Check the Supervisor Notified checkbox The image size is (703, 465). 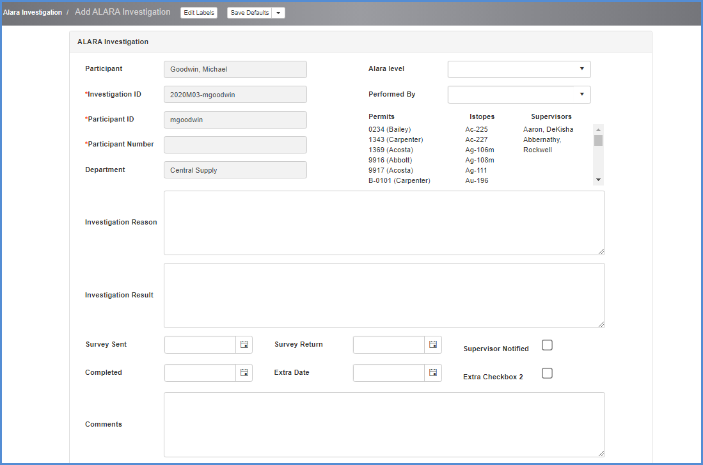click(547, 345)
